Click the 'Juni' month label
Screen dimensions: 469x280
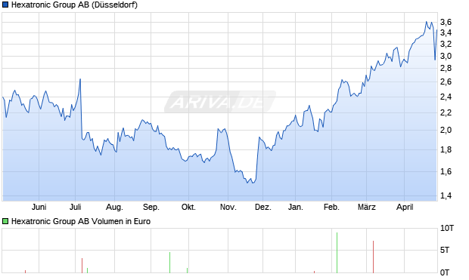click(x=39, y=207)
